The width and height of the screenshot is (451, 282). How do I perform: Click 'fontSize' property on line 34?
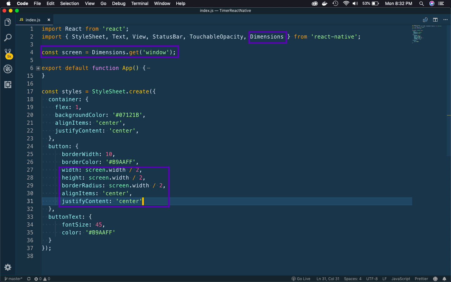point(75,225)
